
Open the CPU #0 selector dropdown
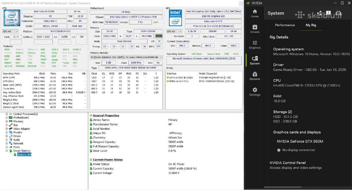(x=10, y=31)
